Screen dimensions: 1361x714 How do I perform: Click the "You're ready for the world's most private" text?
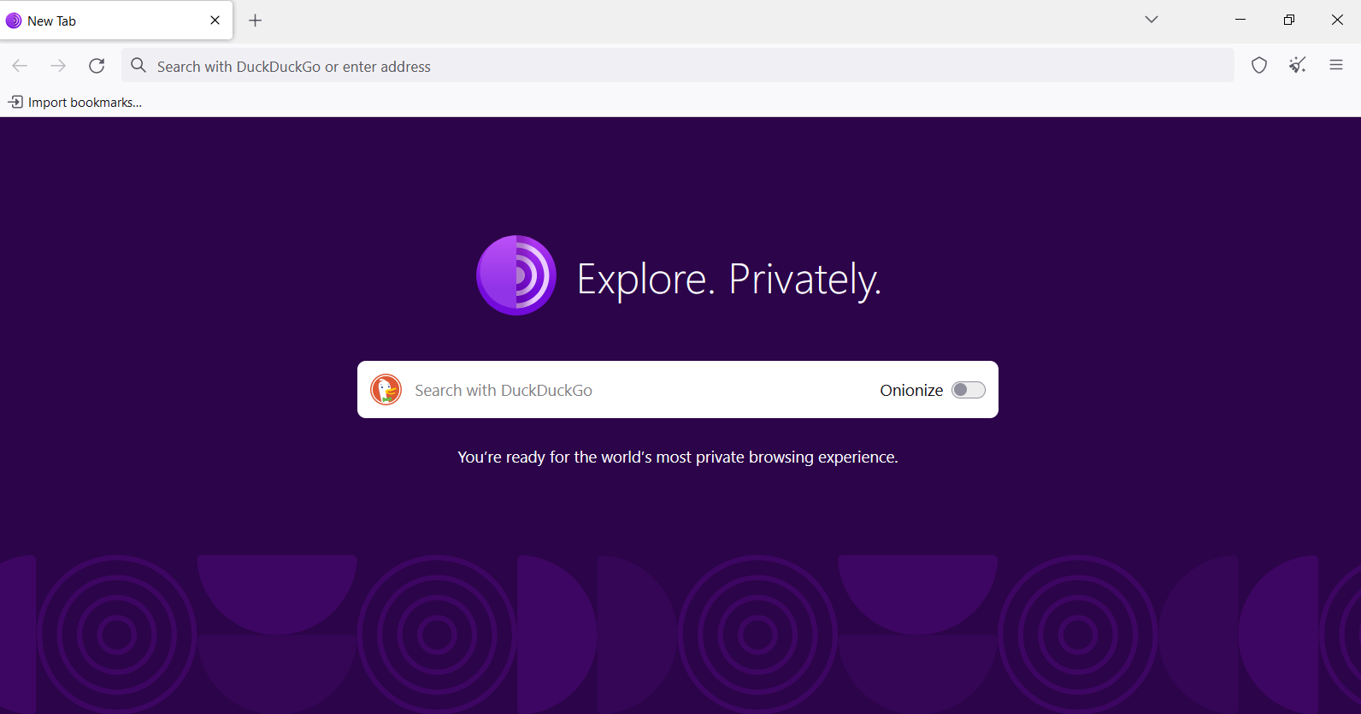(x=678, y=457)
